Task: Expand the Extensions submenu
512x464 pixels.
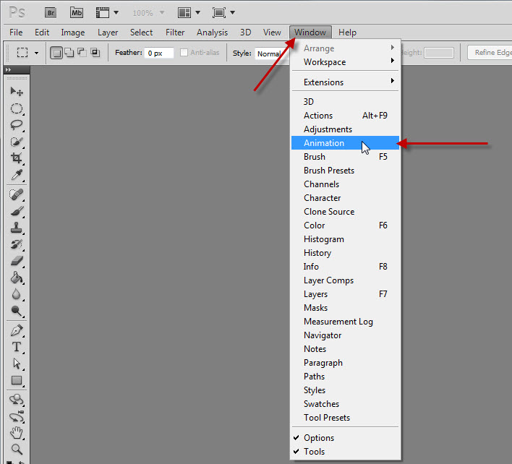Action: (345, 82)
